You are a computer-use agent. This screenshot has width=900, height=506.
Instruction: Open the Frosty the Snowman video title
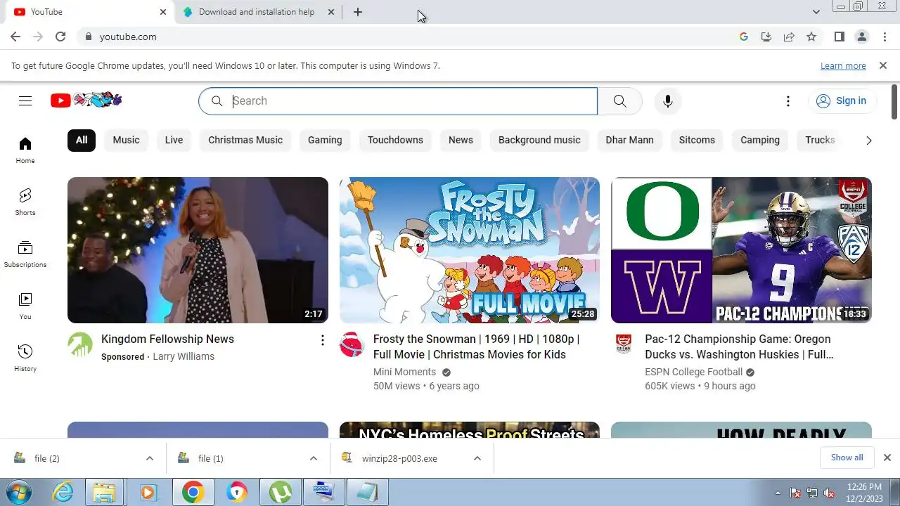point(477,346)
